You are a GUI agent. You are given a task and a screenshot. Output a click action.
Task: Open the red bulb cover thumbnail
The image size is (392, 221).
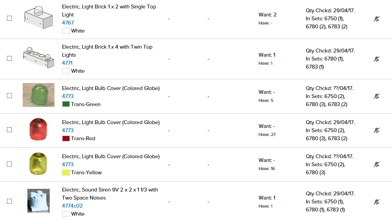tap(38, 129)
